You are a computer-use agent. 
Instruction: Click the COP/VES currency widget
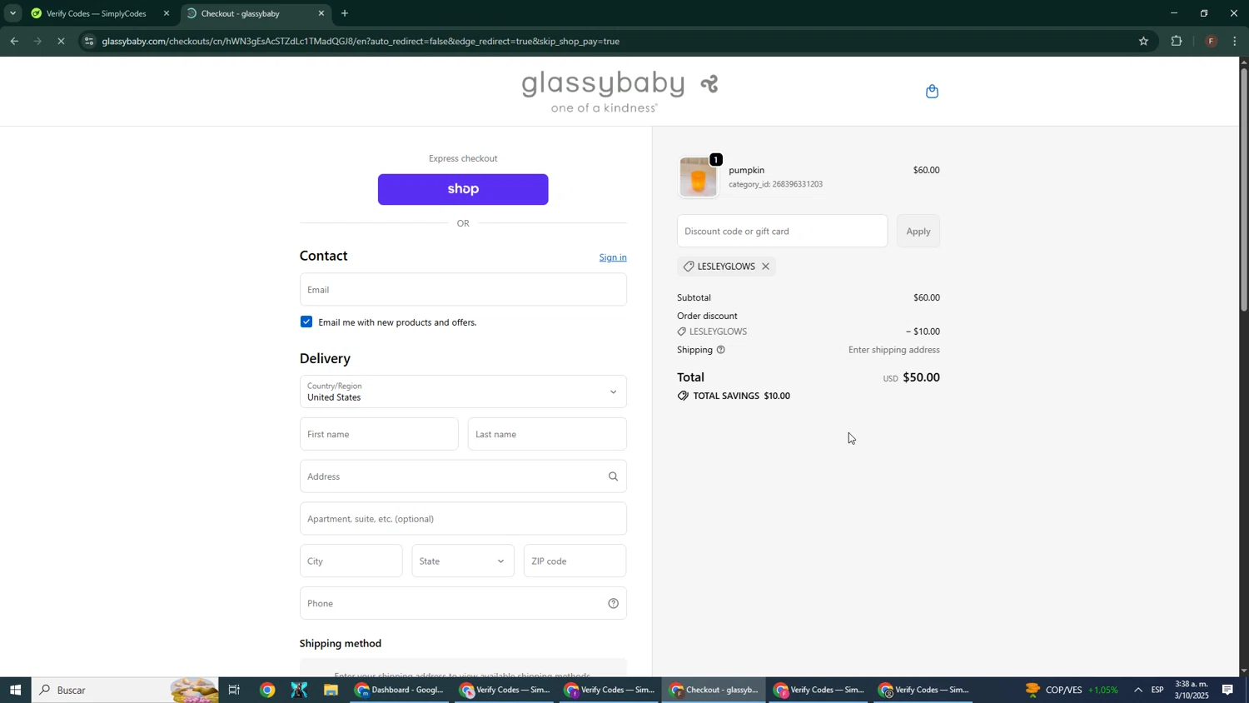click(x=1071, y=690)
